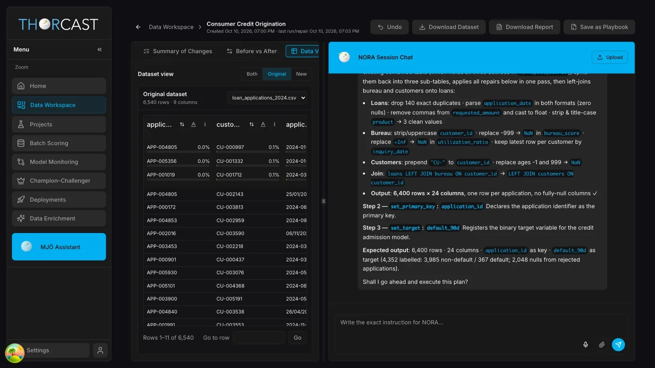Start voice input with the microphone icon

click(x=585, y=345)
